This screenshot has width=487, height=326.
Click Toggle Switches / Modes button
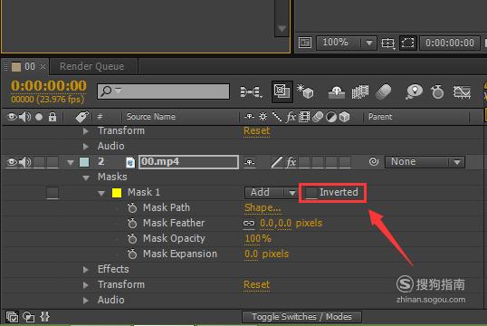pos(301,317)
